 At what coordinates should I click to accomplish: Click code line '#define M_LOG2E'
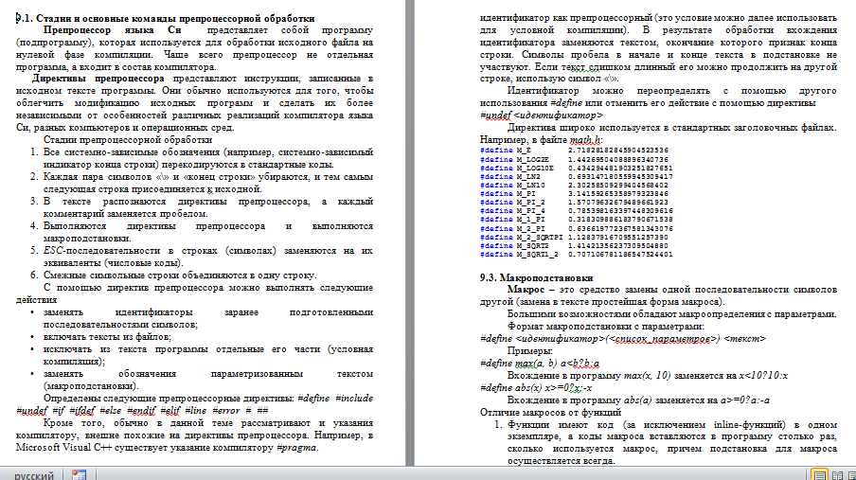tap(574, 159)
